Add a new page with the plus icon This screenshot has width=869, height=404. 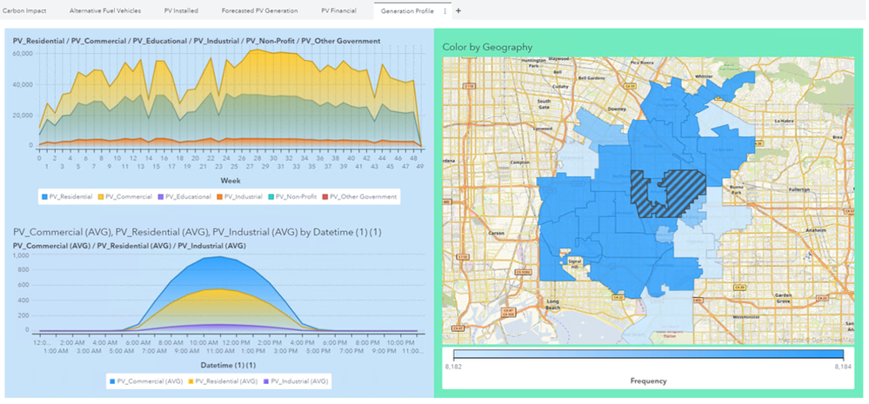[x=458, y=10]
